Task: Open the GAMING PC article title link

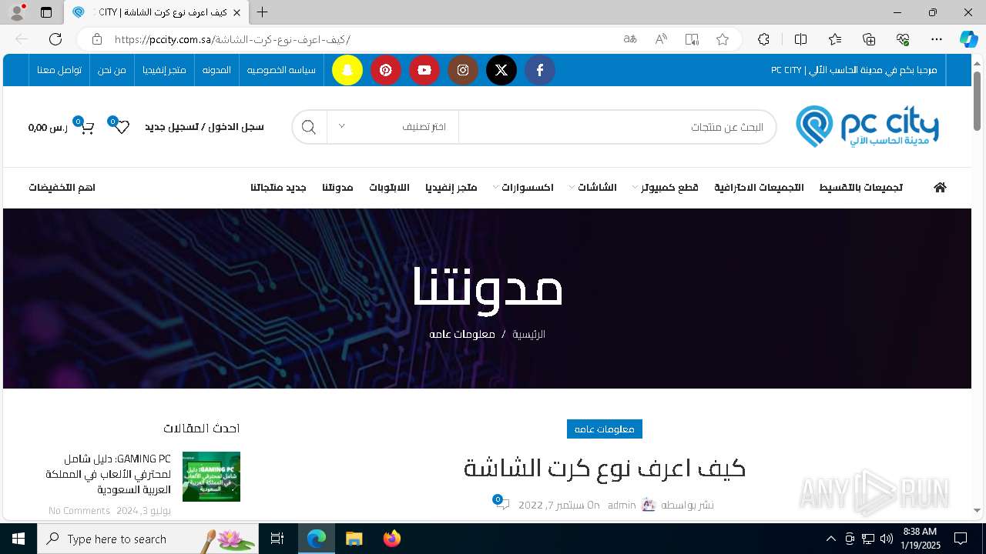Action: click(x=108, y=474)
